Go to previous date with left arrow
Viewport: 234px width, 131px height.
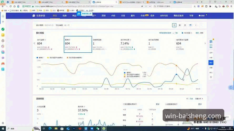196,25
